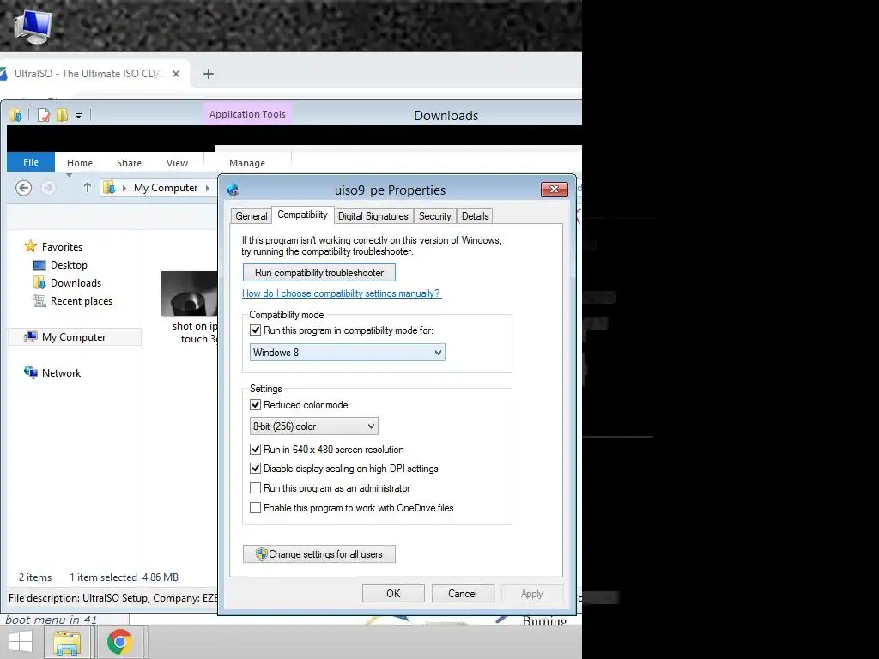Click the 1 item selected 4.86 MB text
The height and width of the screenshot is (659, 879).
pos(124,577)
